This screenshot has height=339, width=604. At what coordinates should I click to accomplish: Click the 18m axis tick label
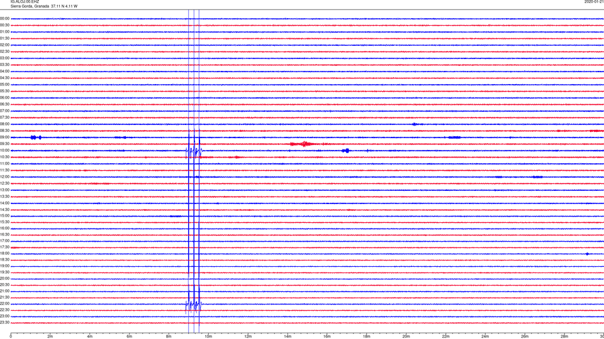pyautogui.click(x=367, y=336)
